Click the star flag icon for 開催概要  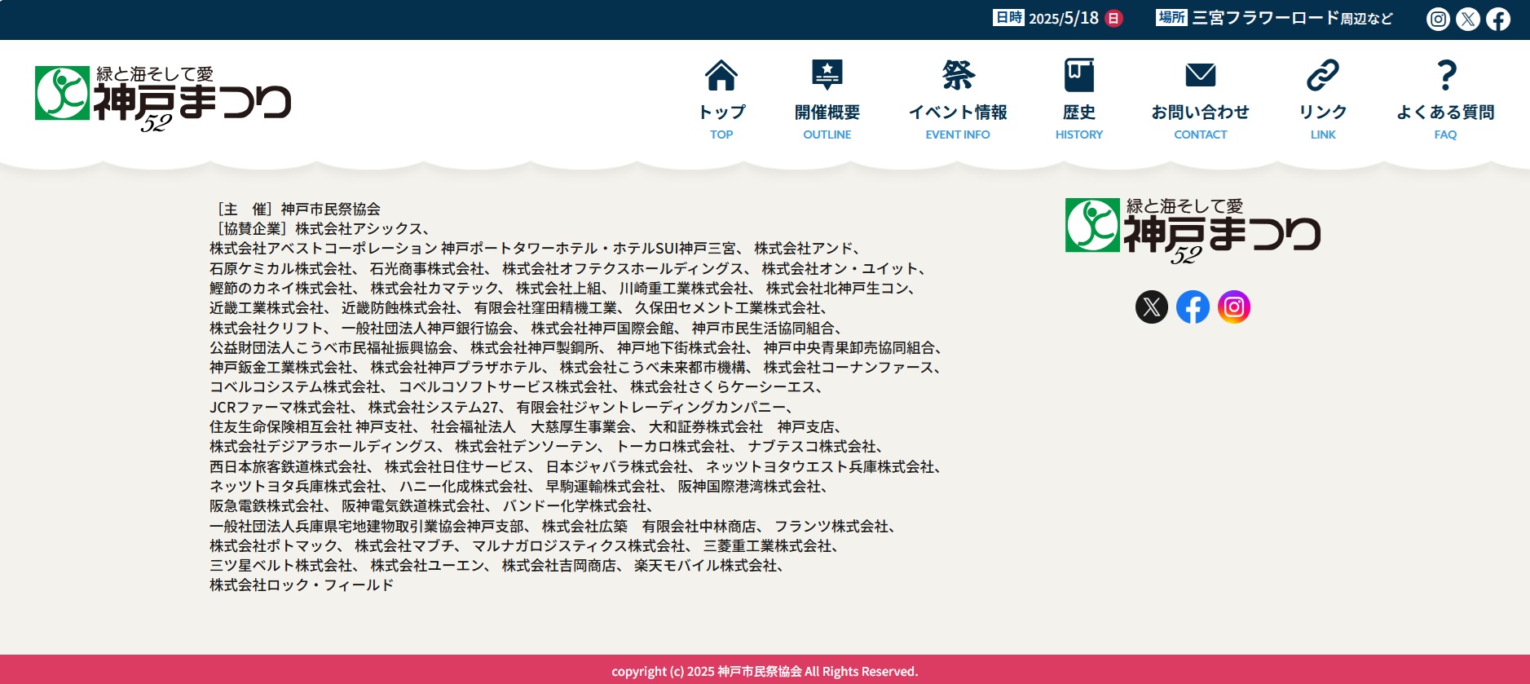point(827,75)
